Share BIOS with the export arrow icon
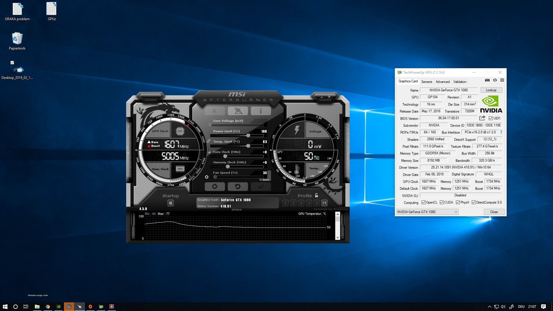Viewport: 553px width, 311px height. [x=482, y=118]
